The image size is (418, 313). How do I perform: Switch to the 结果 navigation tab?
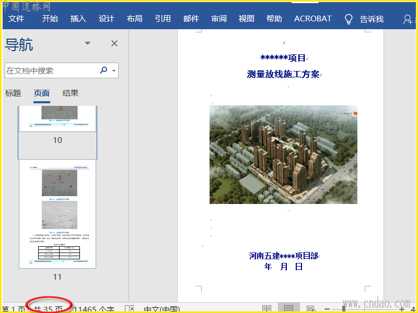point(71,93)
